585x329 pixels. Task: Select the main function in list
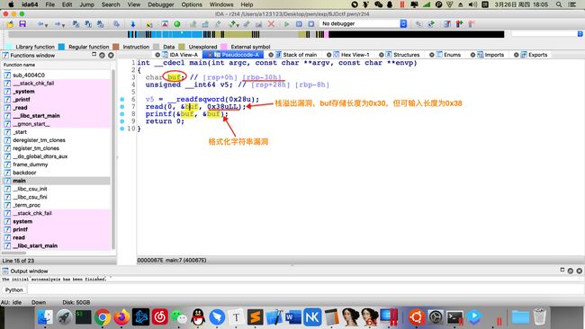point(57,181)
